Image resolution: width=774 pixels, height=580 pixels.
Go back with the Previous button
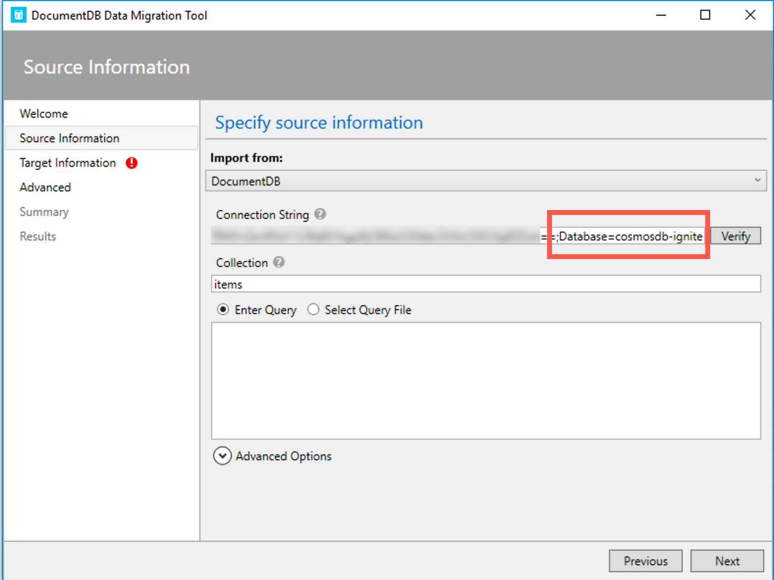tap(646, 561)
